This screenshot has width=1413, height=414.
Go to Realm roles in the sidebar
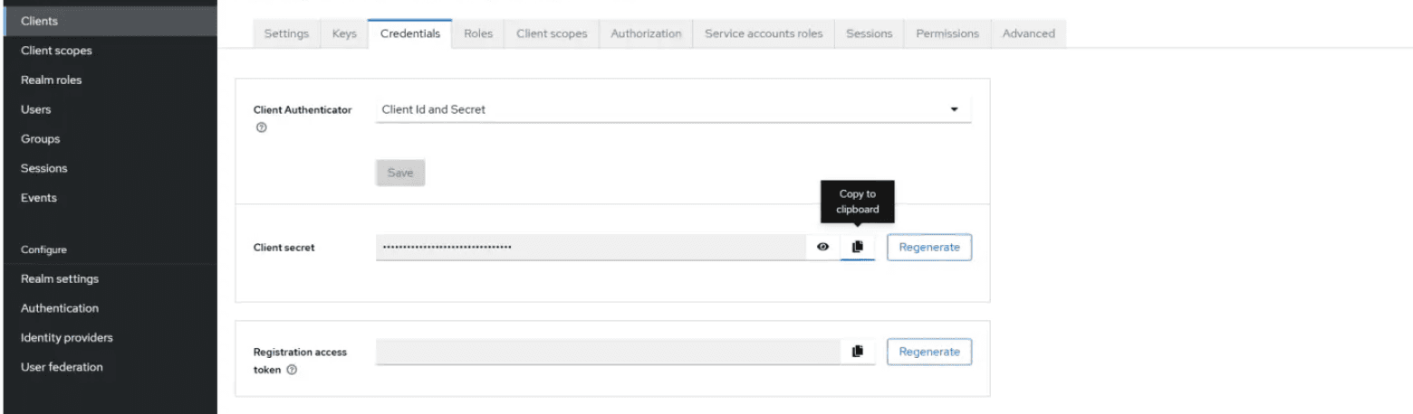111,80
